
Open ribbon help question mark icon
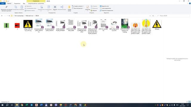coord(190,4)
